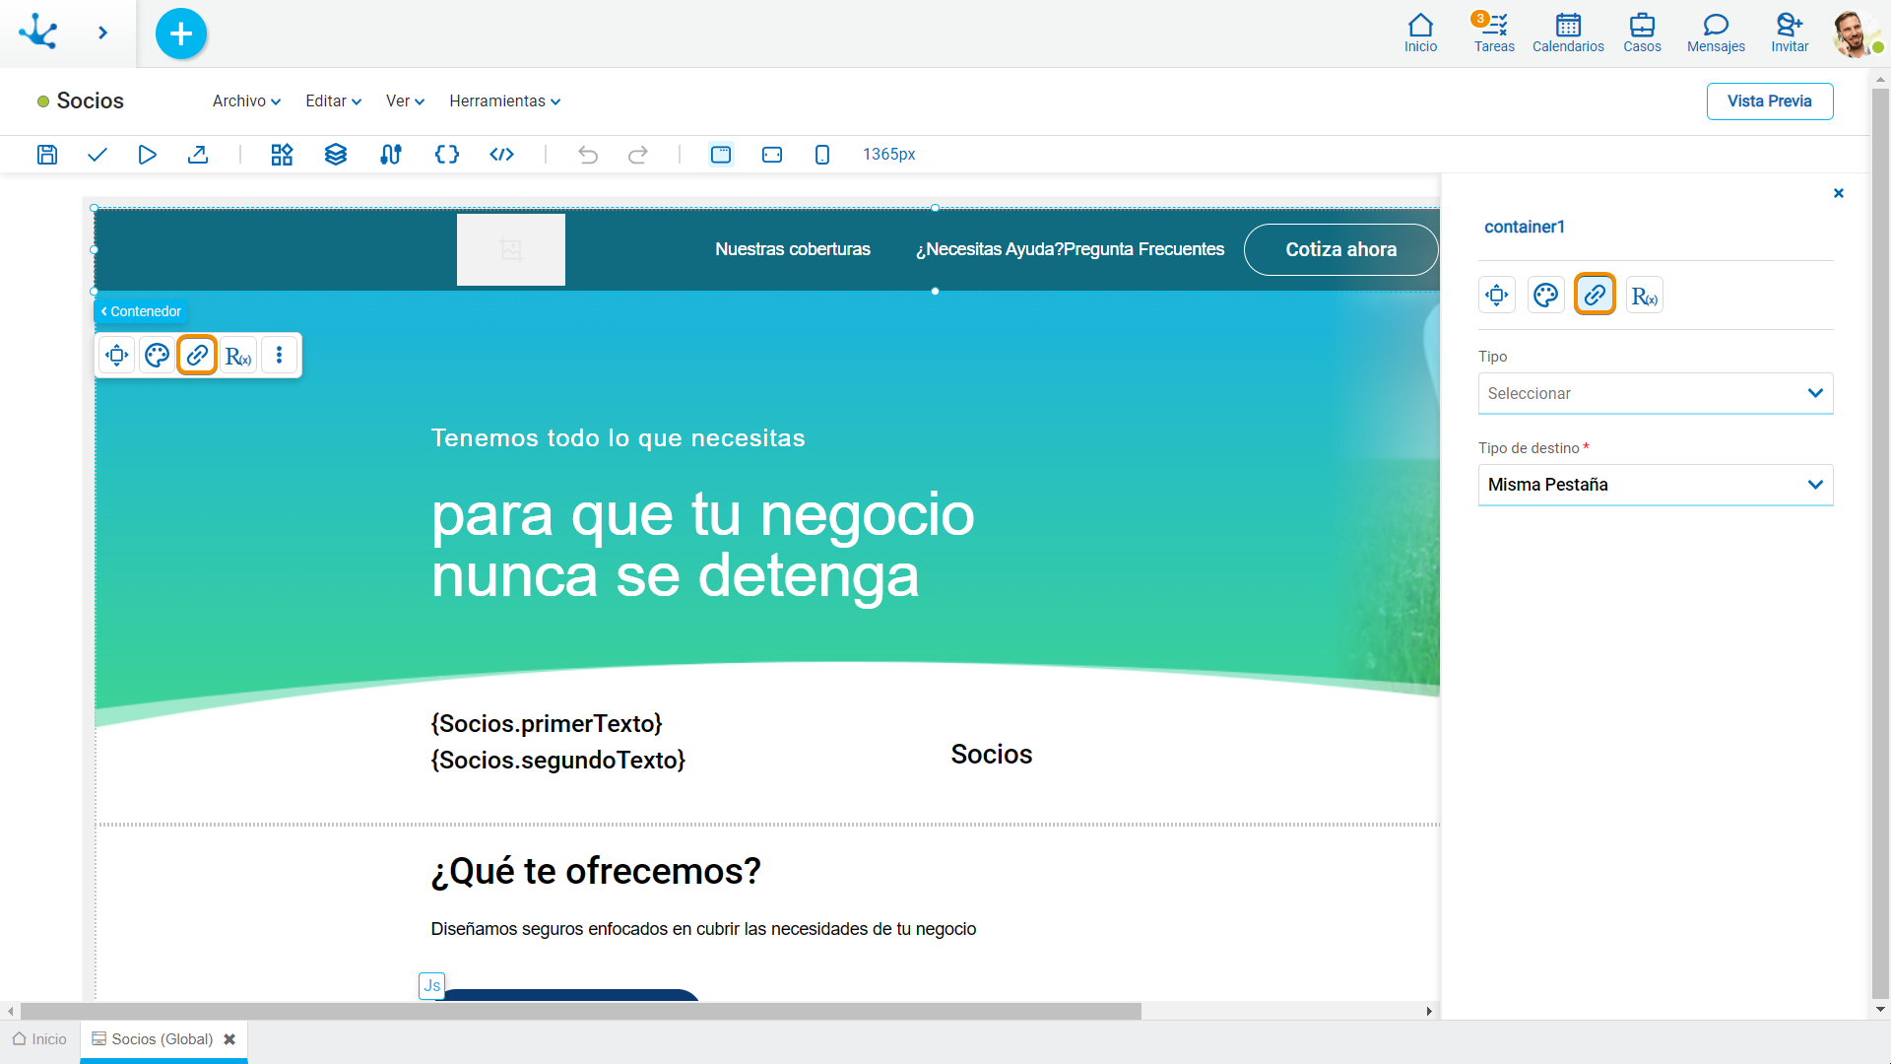The height and width of the screenshot is (1064, 1891).
Task: Open the Tipo Seleccionar dropdown
Action: (x=1656, y=393)
